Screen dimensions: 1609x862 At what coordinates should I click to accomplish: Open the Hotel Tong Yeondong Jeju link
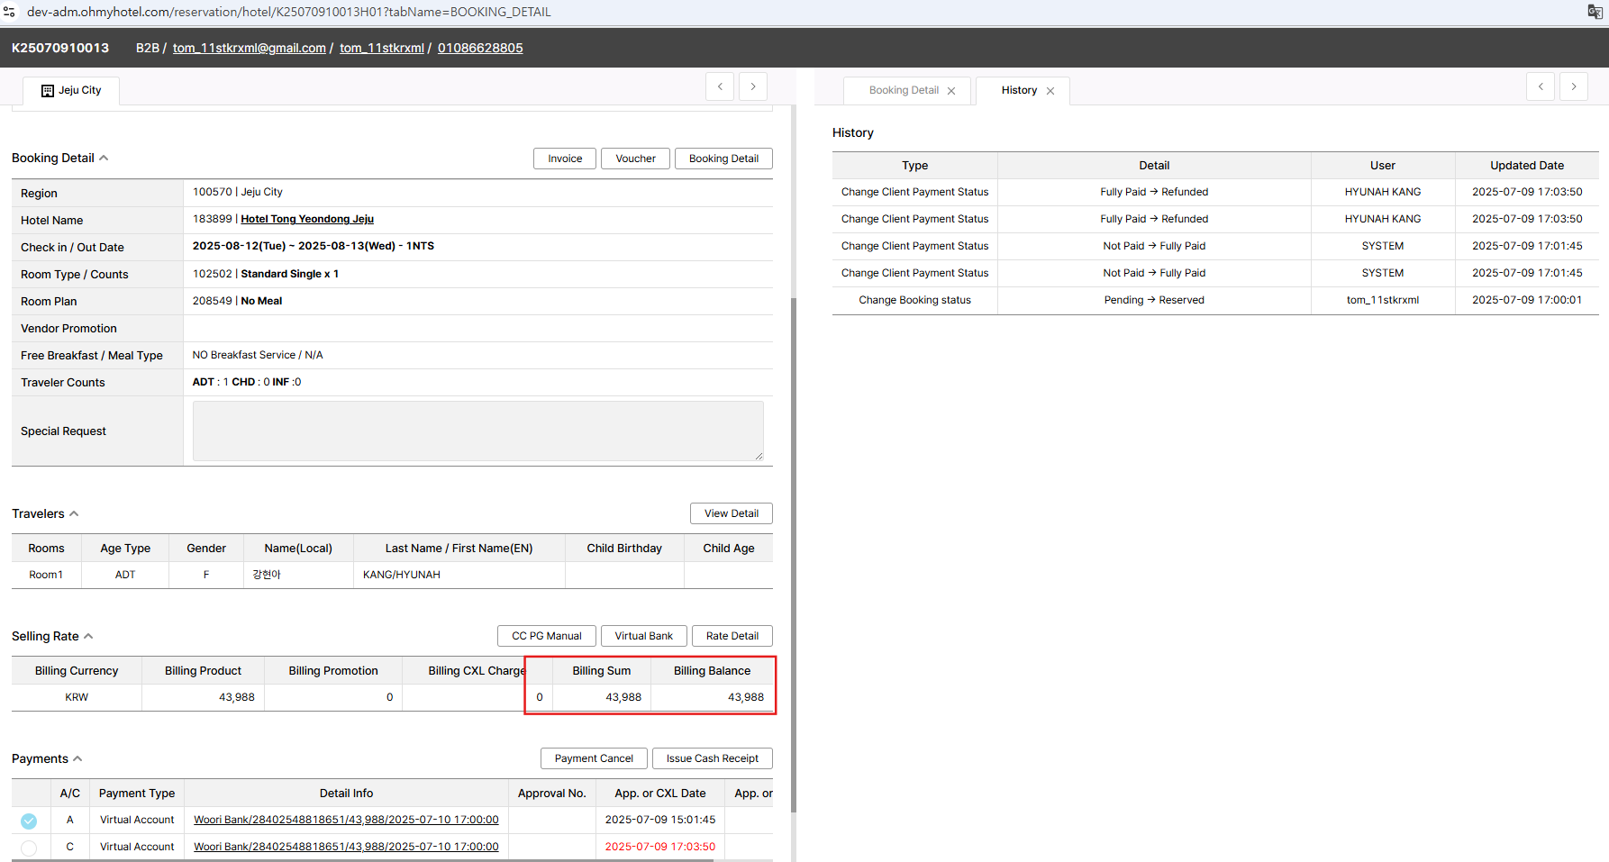(x=307, y=219)
